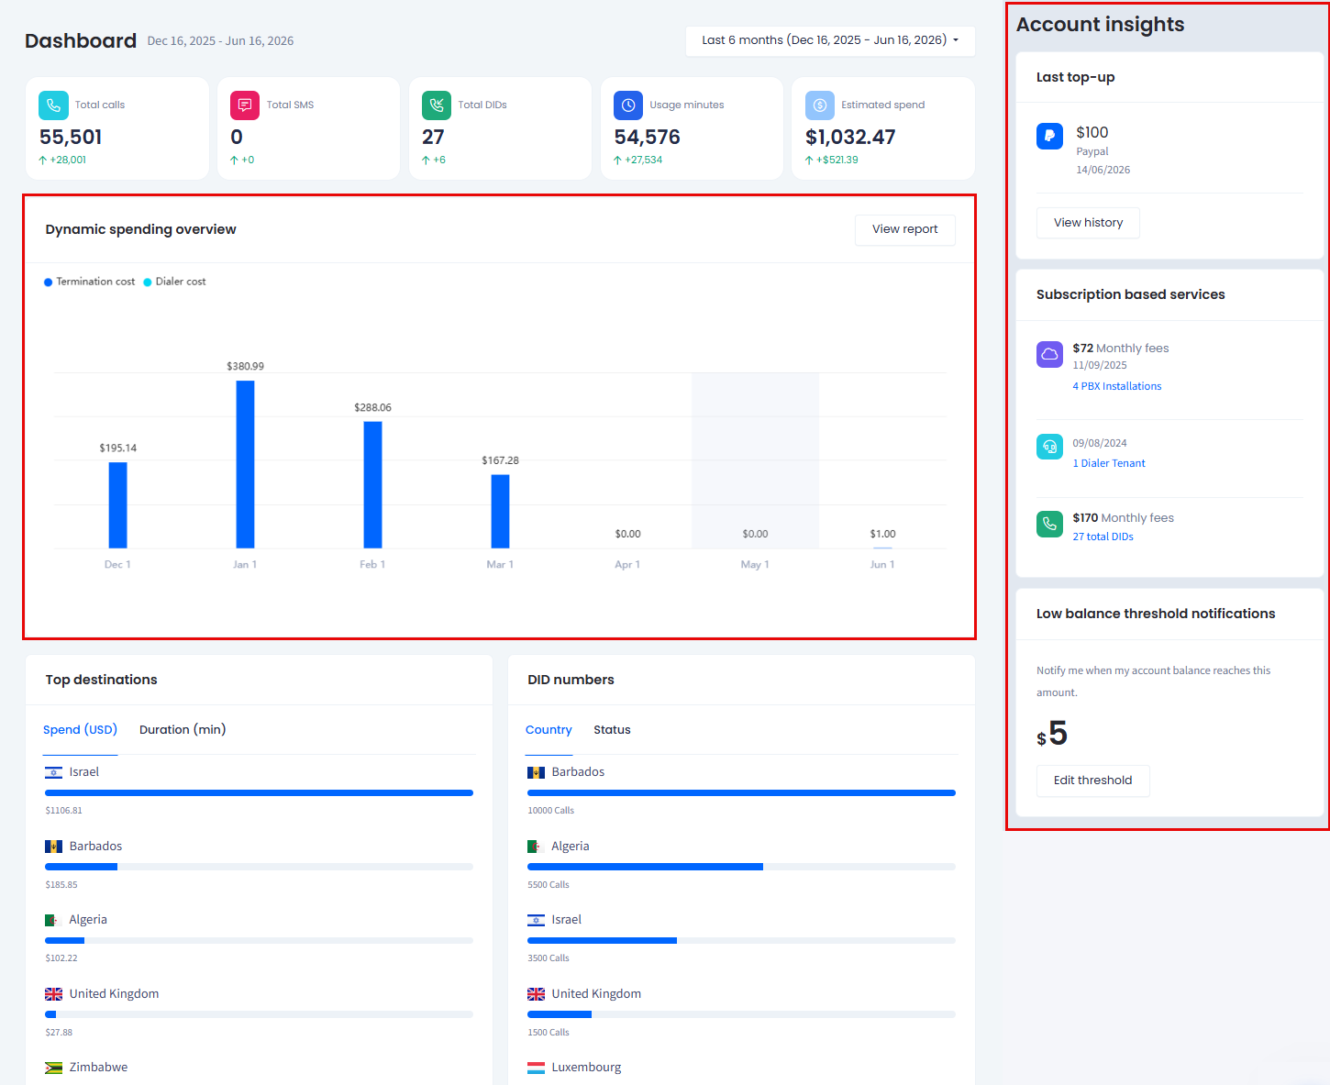Image resolution: width=1330 pixels, height=1085 pixels.
Task: Click the $170 Monthly fees text
Action: (1124, 518)
